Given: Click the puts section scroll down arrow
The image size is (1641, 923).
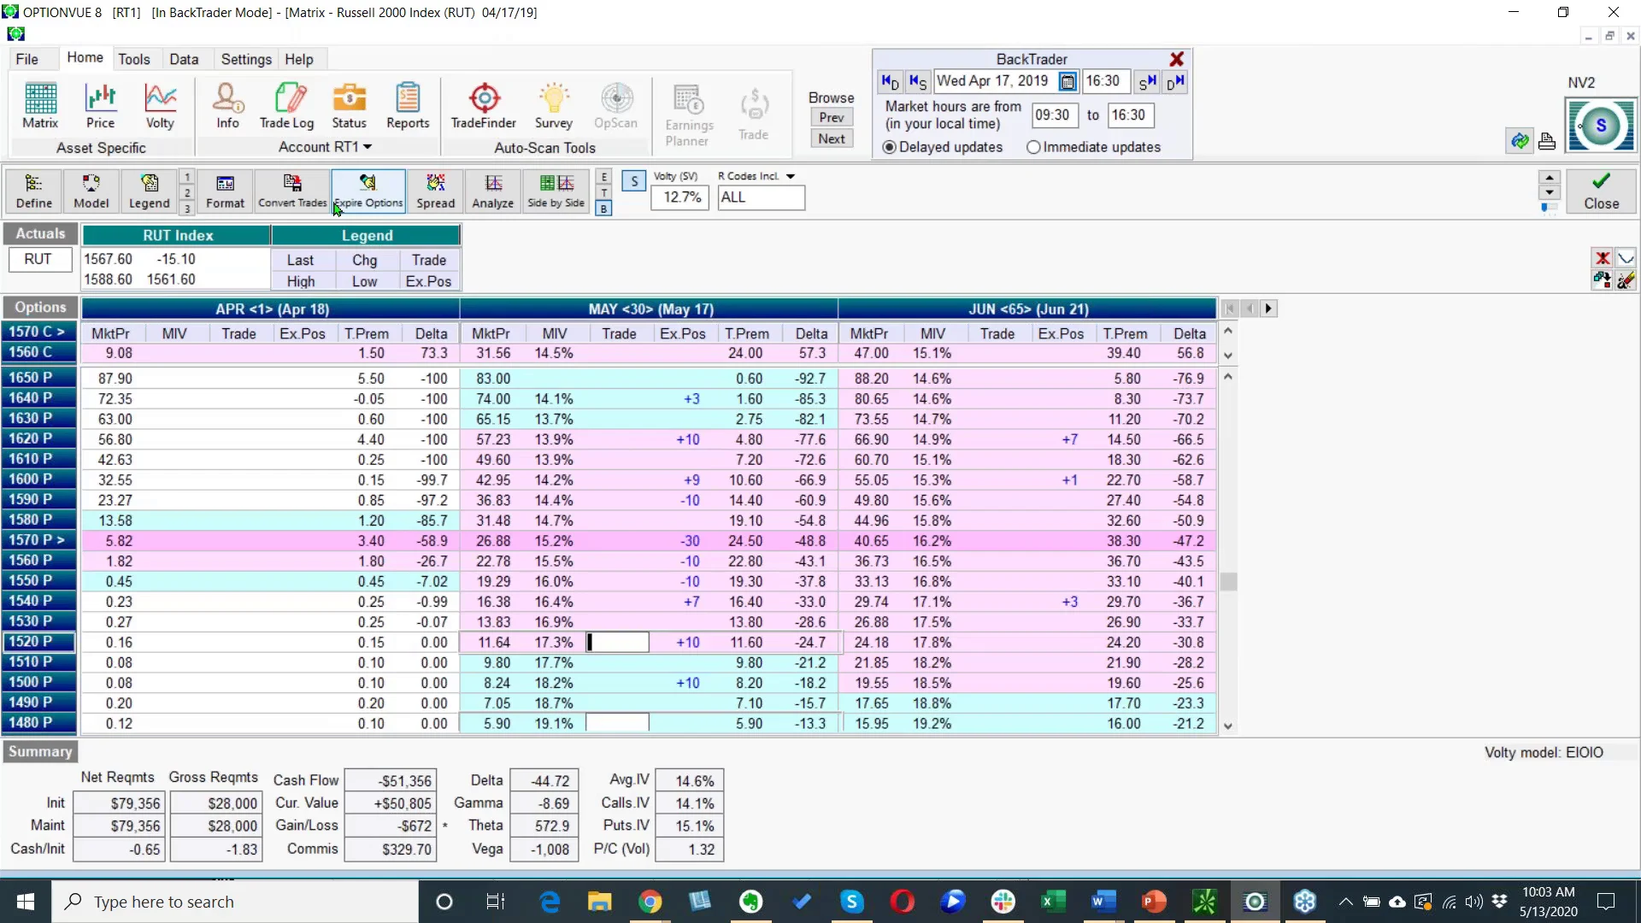Looking at the screenshot, I should pyautogui.click(x=1228, y=726).
